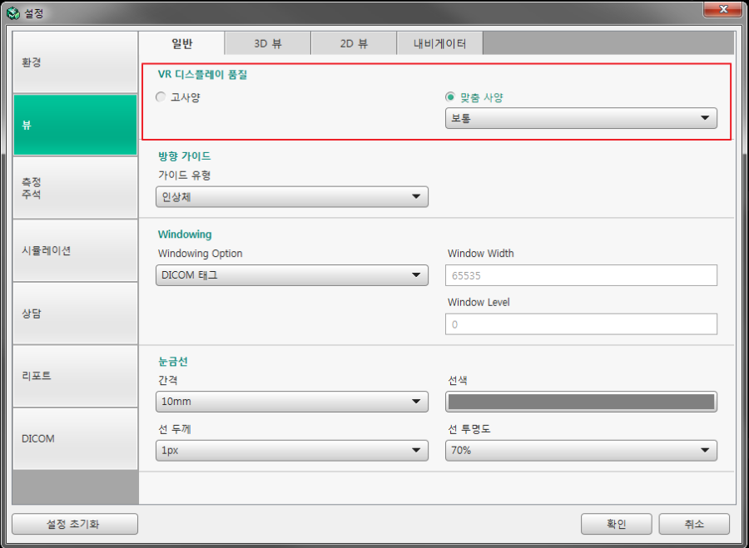Image resolution: width=749 pixels, height=548 pixels.
Task: Open the 내비게이터 tab
Action: 439,43
